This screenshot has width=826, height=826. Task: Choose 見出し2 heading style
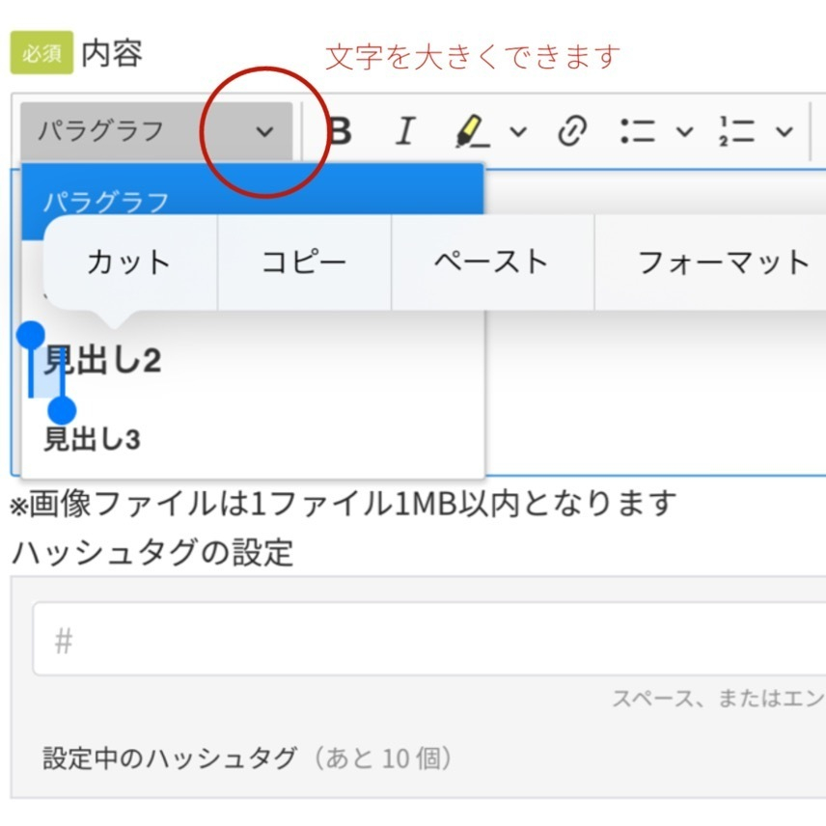(102, 361)
